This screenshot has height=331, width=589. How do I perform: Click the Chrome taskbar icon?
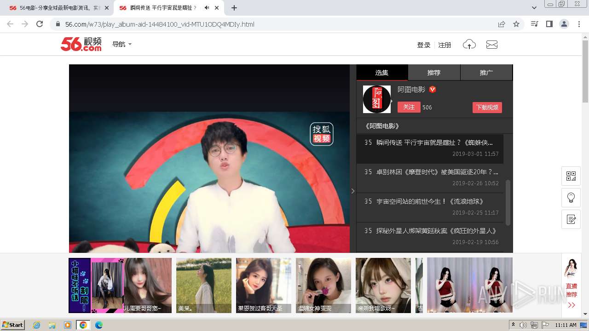point(83,325)
